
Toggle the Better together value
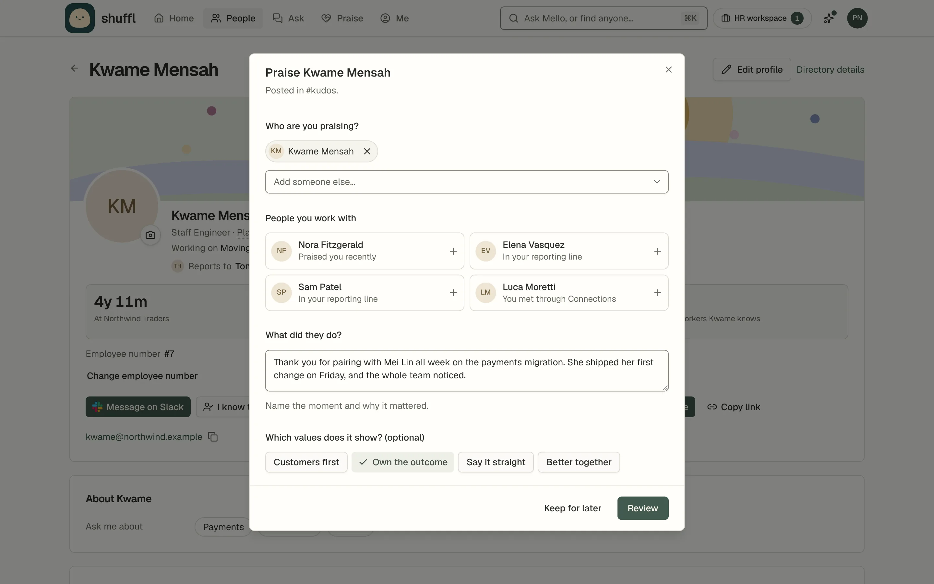[579, 462]
